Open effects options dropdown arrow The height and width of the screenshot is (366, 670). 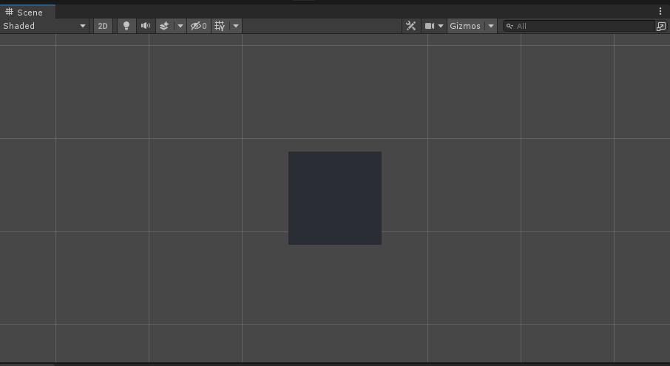coord(180,26)
